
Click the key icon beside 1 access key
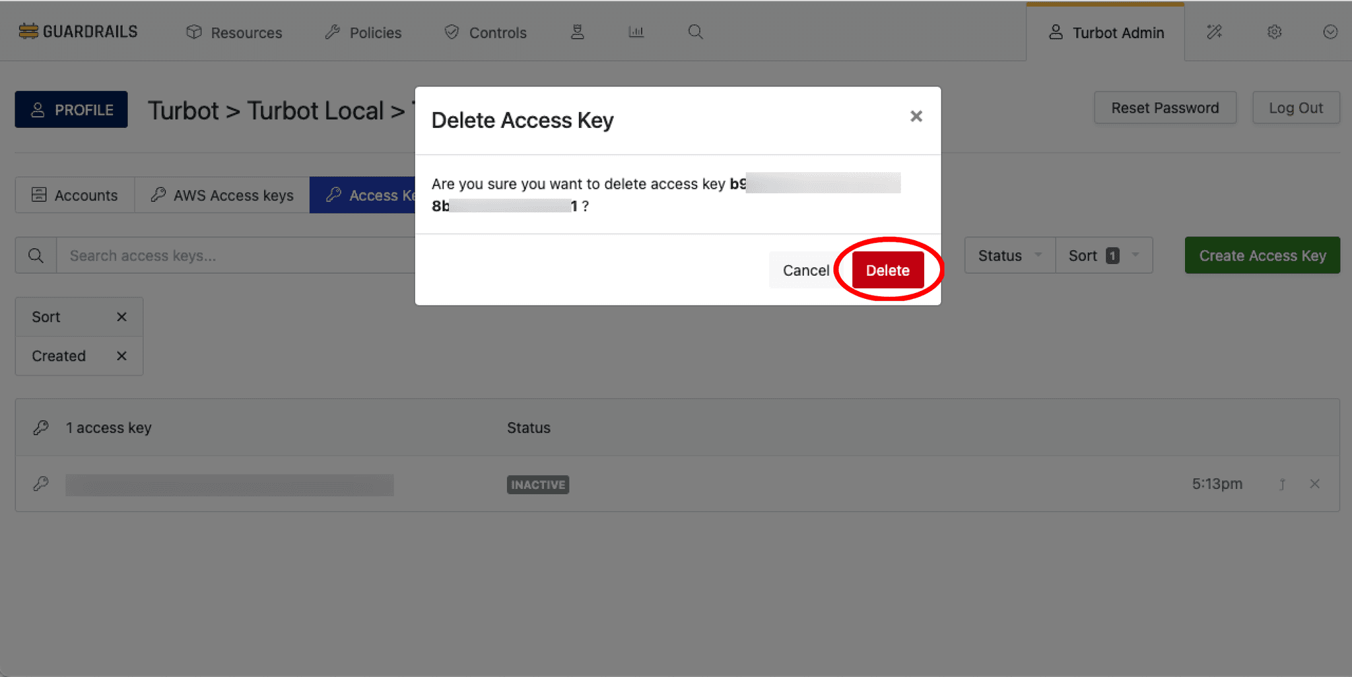(x=41, y=427)
